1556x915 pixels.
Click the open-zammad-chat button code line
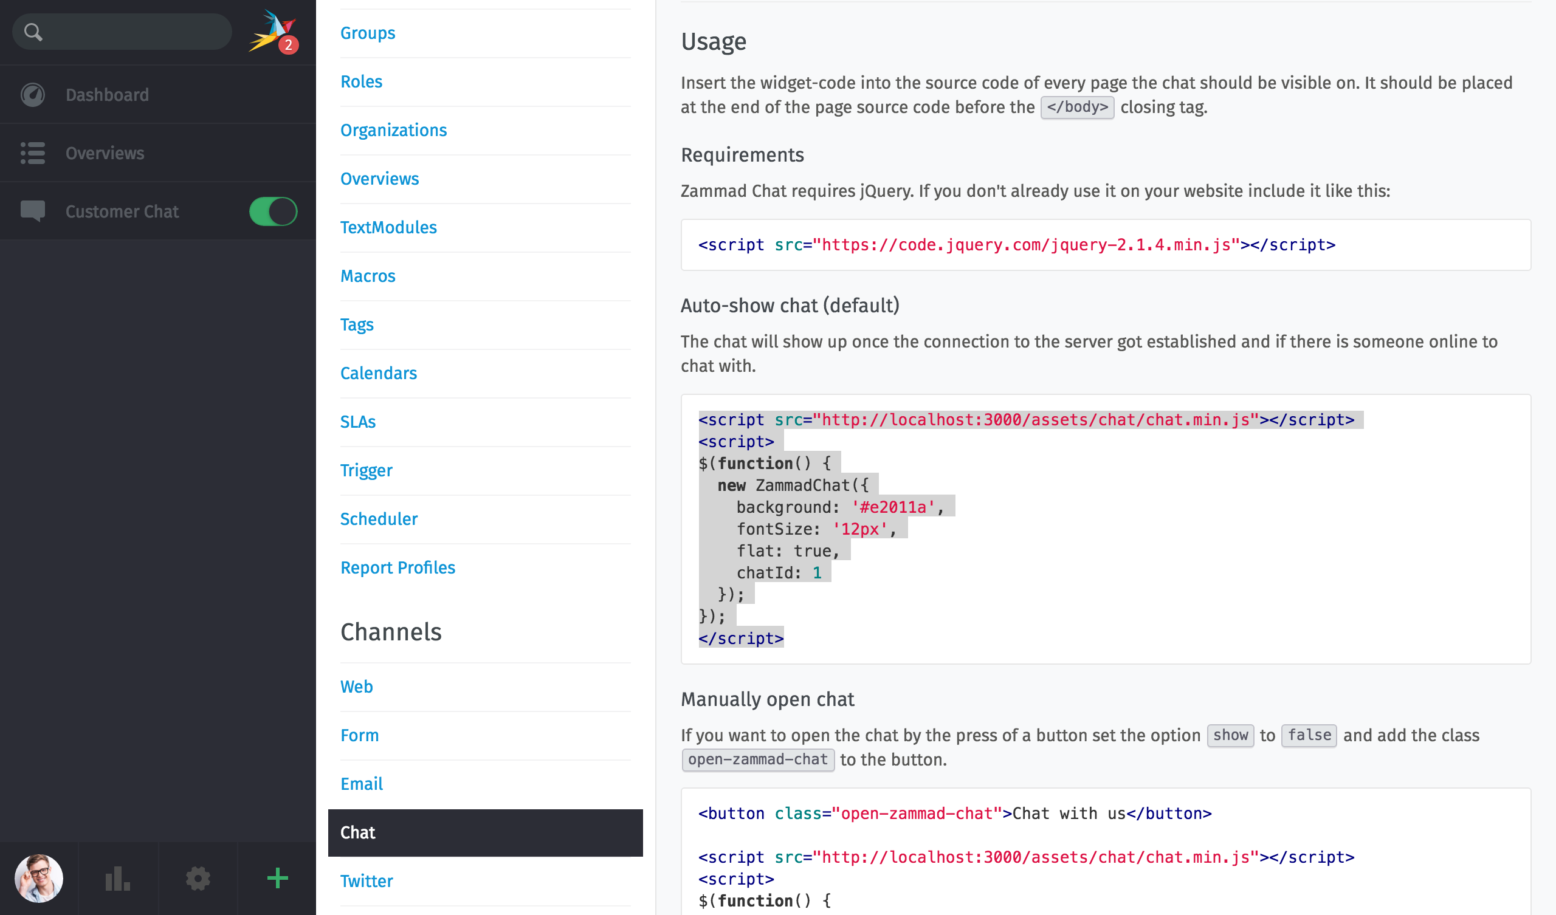coord(955,814)
